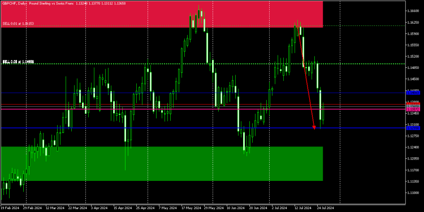Click the 22 Mar 2024 date label
Screen dimensions: 424x212
77,207
